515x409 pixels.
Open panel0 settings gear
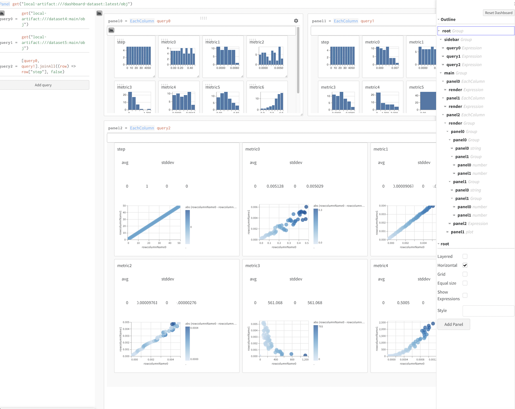[x=296, y=21]
